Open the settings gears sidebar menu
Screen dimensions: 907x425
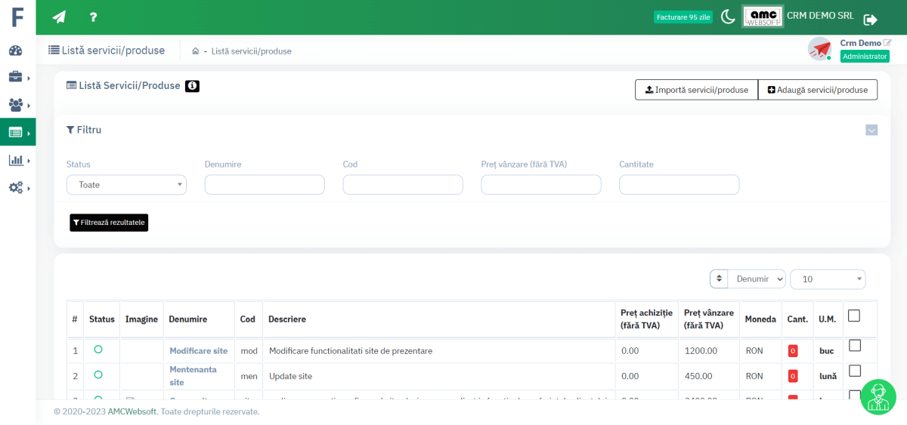click(16, 187)
